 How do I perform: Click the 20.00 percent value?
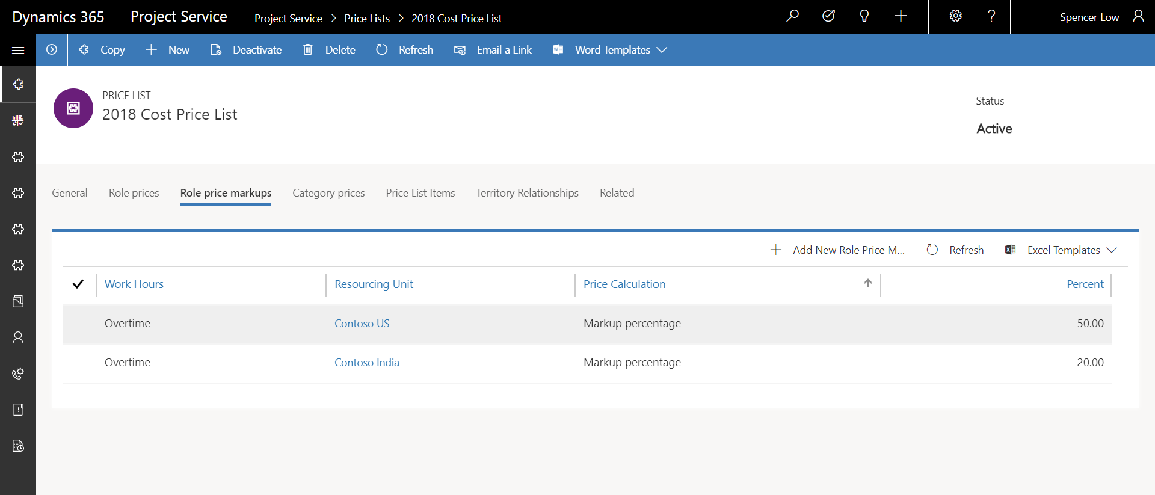1090,362
